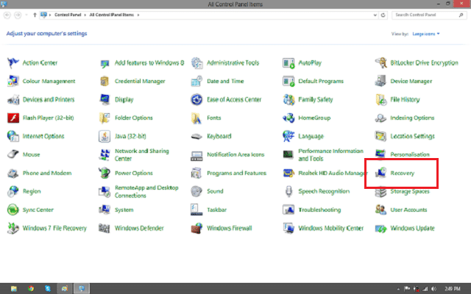Screen dimensions: 471x294
Task: Click the Date and Time icon
Action: pyautogui.click(x=196, y=82)
